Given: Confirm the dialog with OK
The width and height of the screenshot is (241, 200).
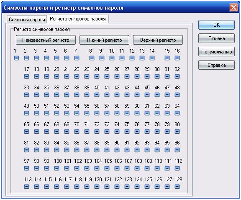Looking at the screenshot, I should click(x=216, y=25).
